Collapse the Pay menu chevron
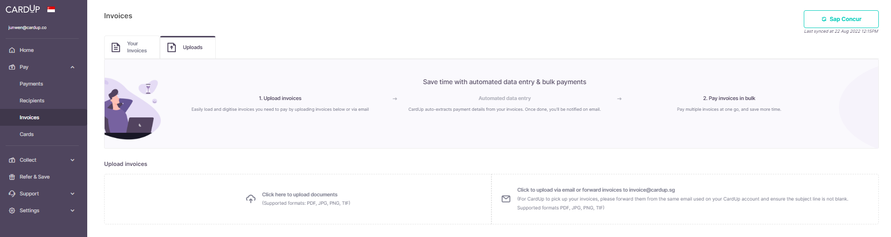Image resolution: width=891 pixels, height=237 pixels. pos(73,67)
